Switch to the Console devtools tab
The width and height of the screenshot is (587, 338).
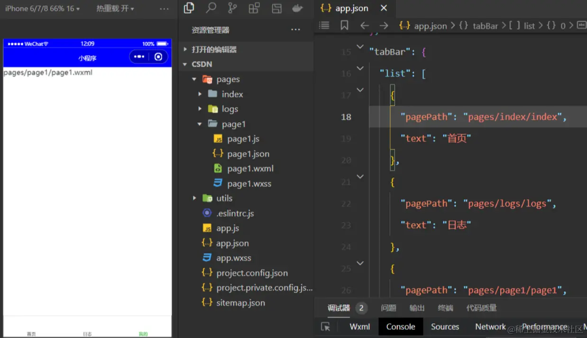401,327
